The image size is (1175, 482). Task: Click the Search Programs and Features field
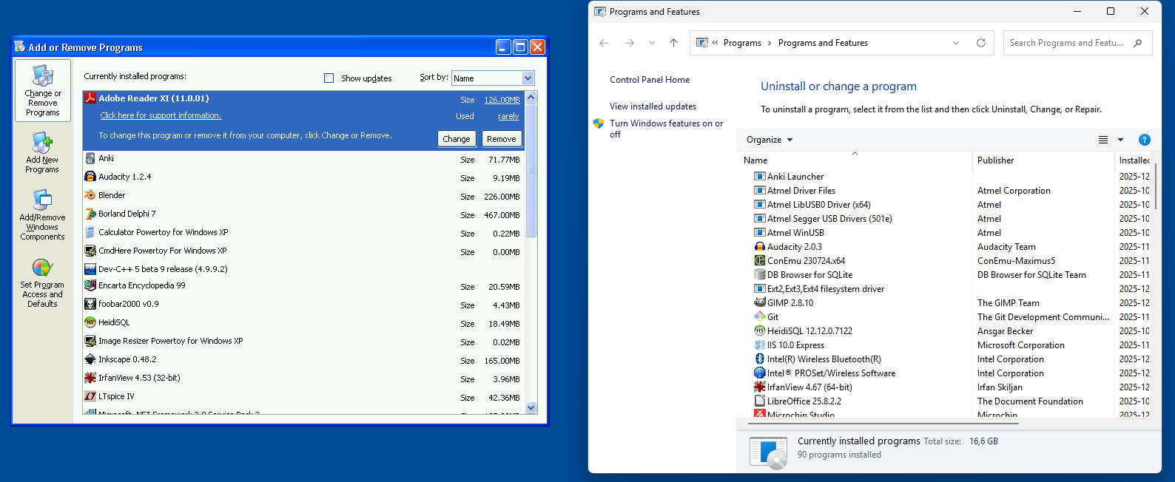[x=1066, y=43]
